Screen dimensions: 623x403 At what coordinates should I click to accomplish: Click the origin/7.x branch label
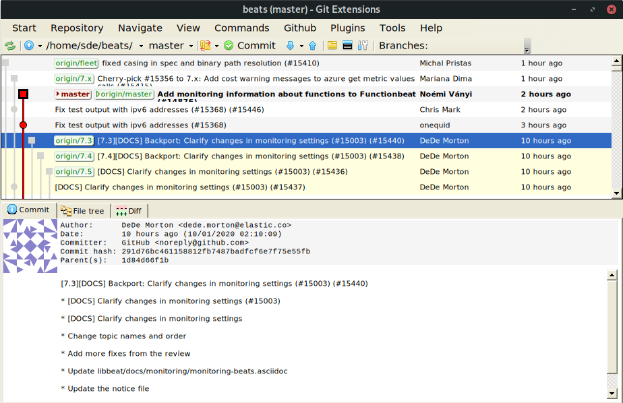point(74,79)
